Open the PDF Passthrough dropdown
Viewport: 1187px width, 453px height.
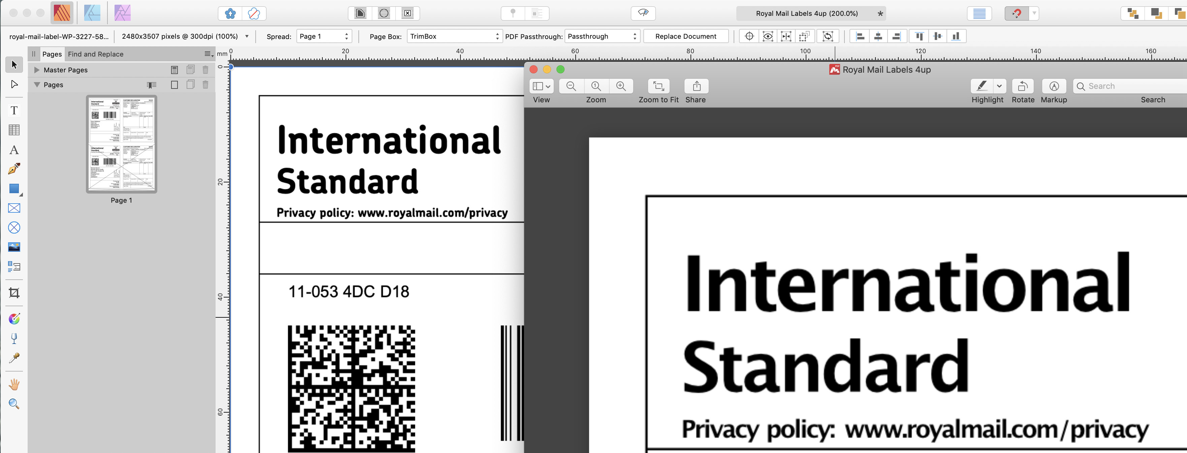[x=602, y=36]
